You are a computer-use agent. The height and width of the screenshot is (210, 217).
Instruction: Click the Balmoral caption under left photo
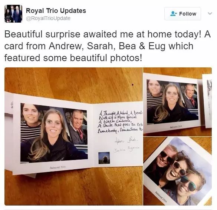(57, 167)
